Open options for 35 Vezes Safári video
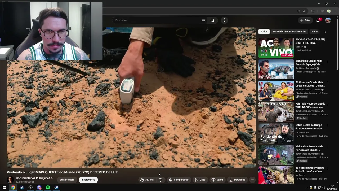339x191 pixels. pyautogui.click(x=328, y=168)
